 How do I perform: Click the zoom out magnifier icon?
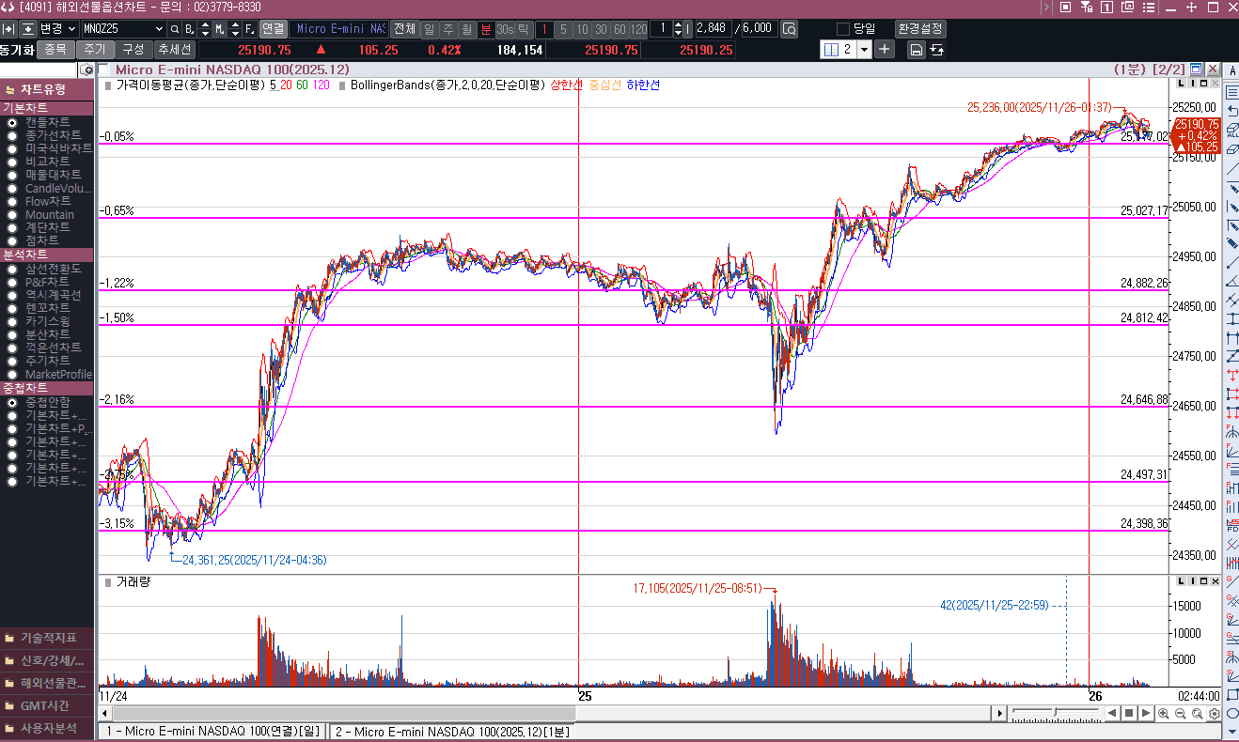pos(1180,714)
